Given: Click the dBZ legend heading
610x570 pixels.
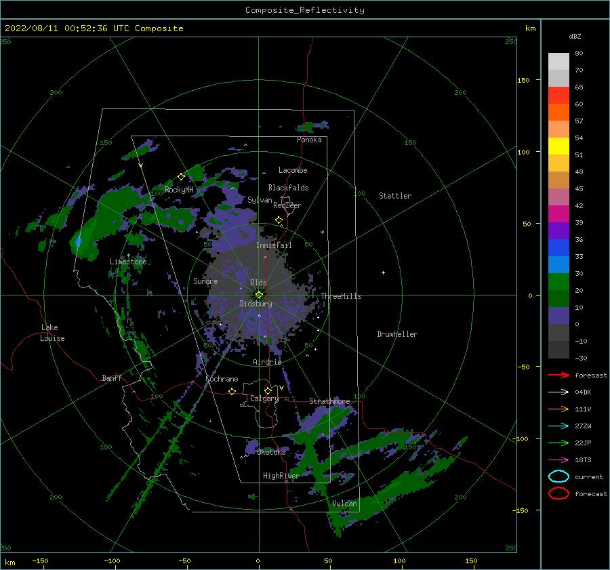Looking at the screenshot, I should click(575, 36).
